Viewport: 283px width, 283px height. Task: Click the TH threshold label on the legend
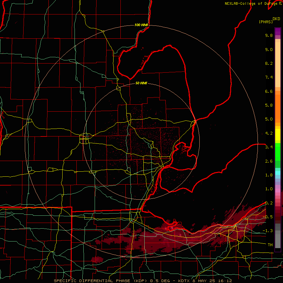270,245
